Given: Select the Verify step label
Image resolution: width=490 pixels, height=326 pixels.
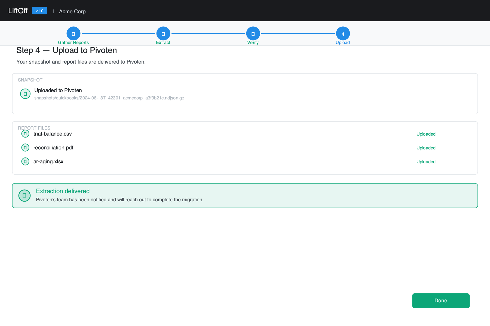Looking at the screenshot, I should tap(253, 42).
